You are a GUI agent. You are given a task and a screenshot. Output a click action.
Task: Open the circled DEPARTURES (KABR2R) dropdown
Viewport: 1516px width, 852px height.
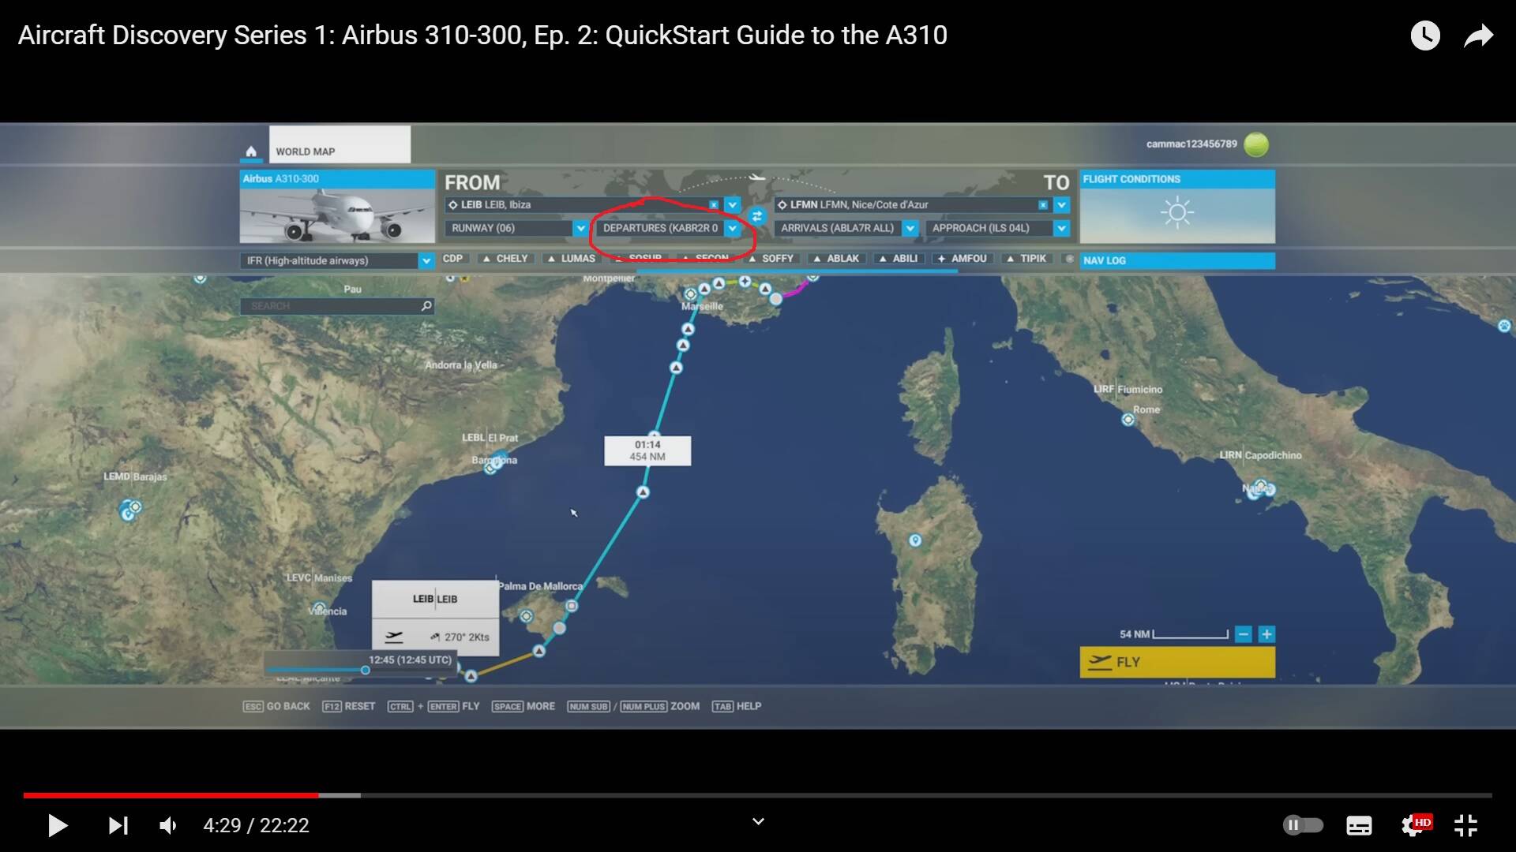point(733,228)
